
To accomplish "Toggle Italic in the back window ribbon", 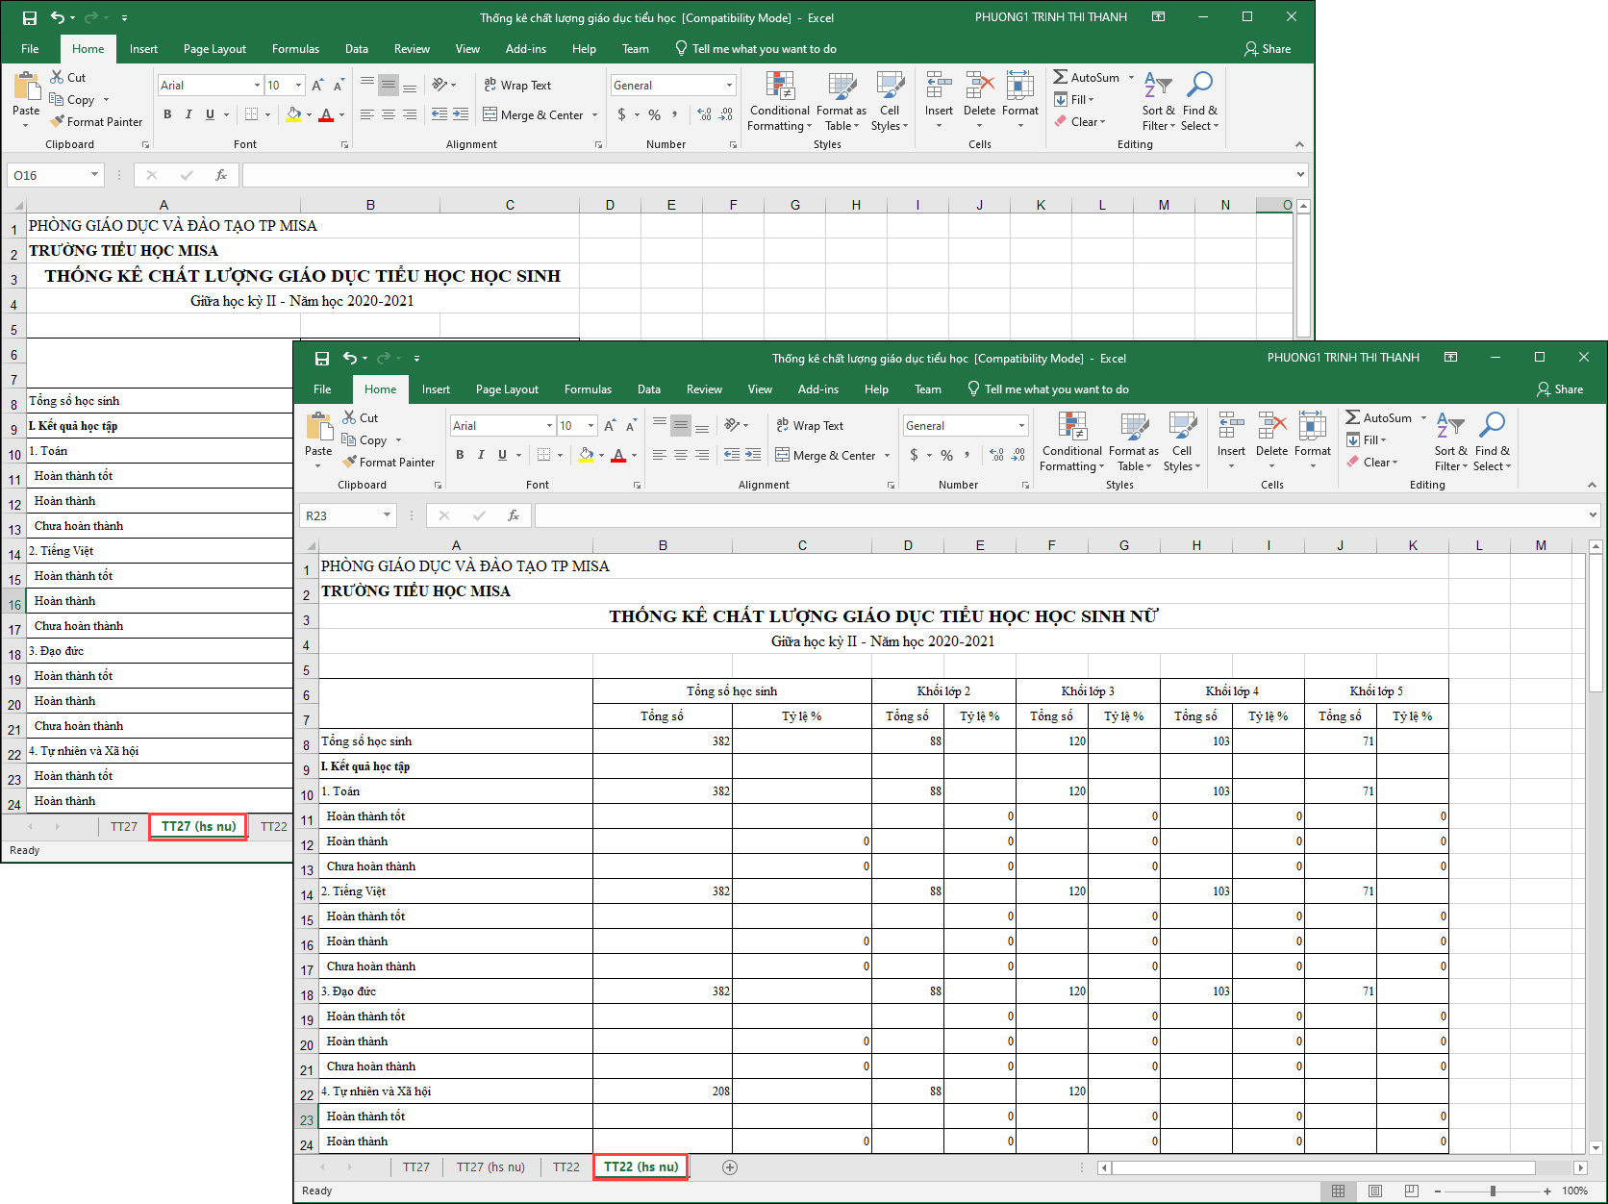I will [x=188, y=114].
